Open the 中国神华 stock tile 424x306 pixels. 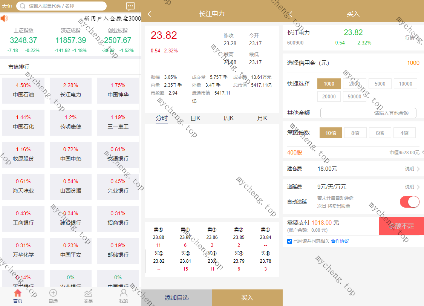tap(118, 90)
